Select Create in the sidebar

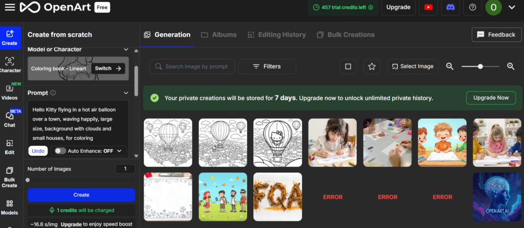tap(9, 38)
